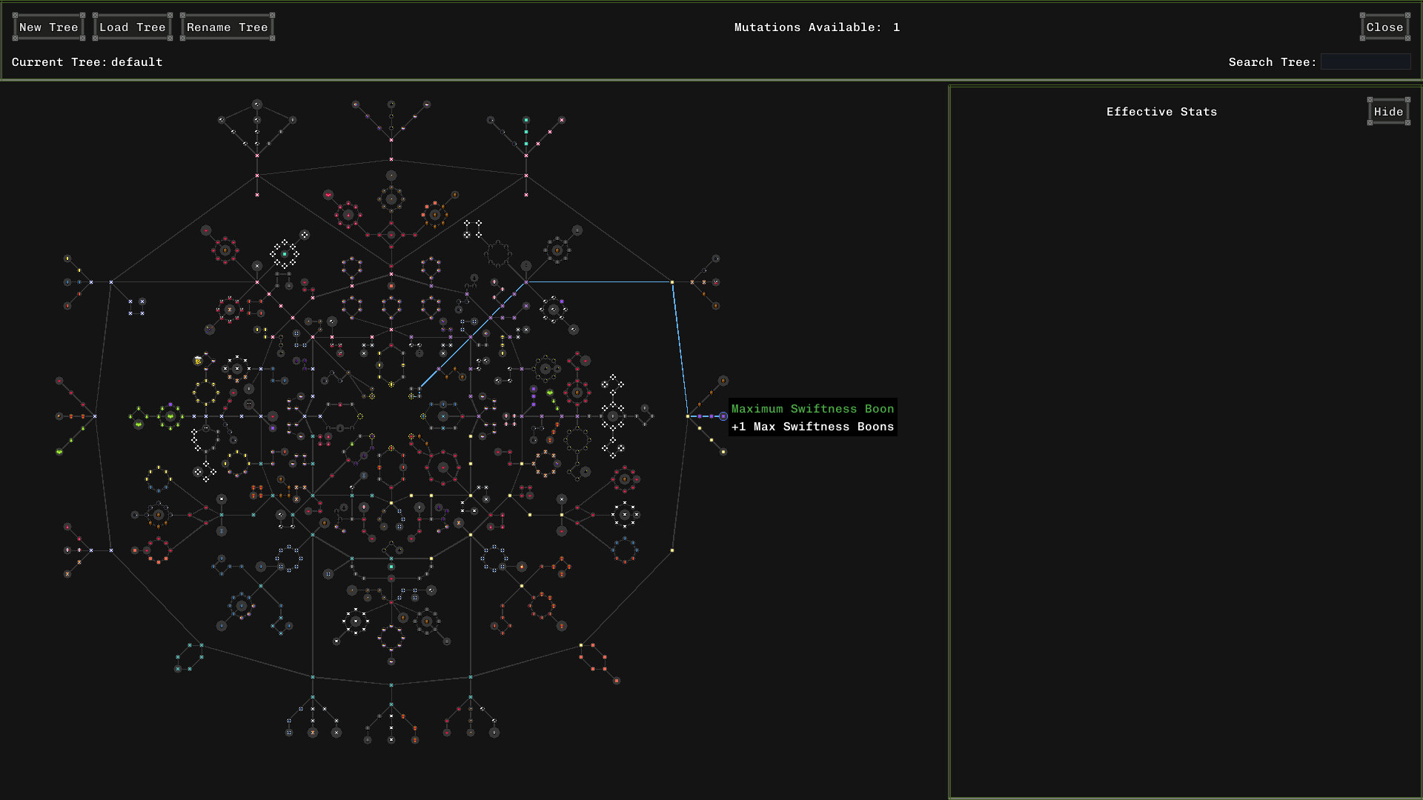This screenshot has width=1423, height=800.
Task: Click large node of bottom-left teal hexagon
Action: click(x=178, y=669)
